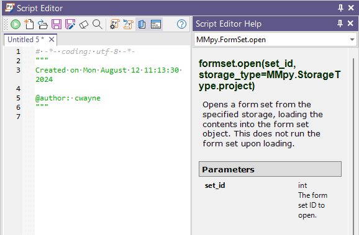Open help with the question mark icon
This screenshot has height=235, width=359.
pos(181,24)
